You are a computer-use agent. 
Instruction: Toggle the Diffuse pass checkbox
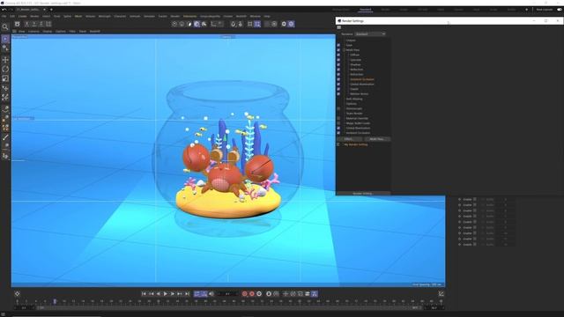click(x=338, y=55)
